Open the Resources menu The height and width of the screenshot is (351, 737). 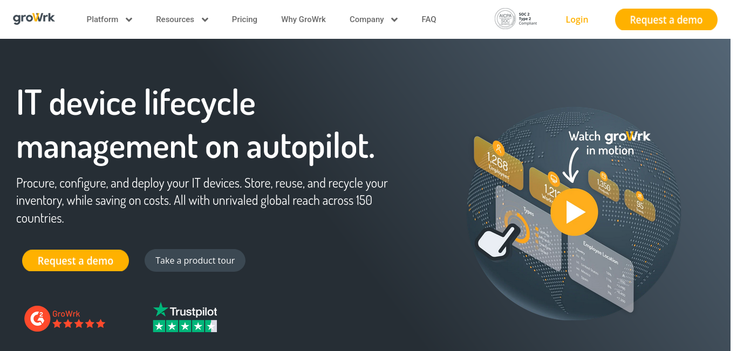[x=175, y=19]
